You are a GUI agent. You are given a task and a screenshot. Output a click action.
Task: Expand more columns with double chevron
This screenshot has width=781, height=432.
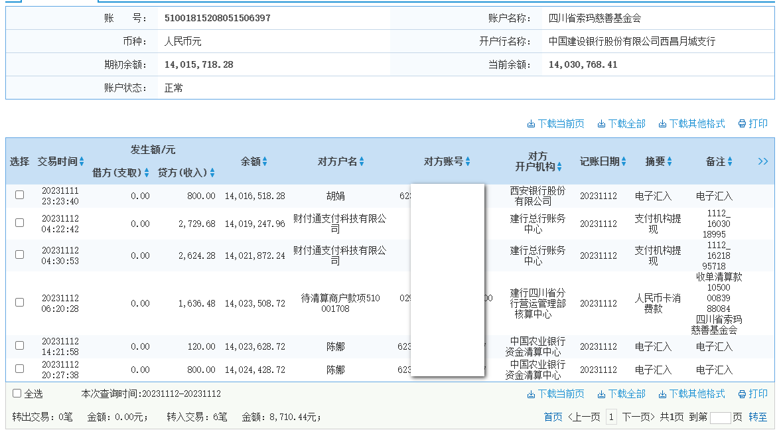762,161
